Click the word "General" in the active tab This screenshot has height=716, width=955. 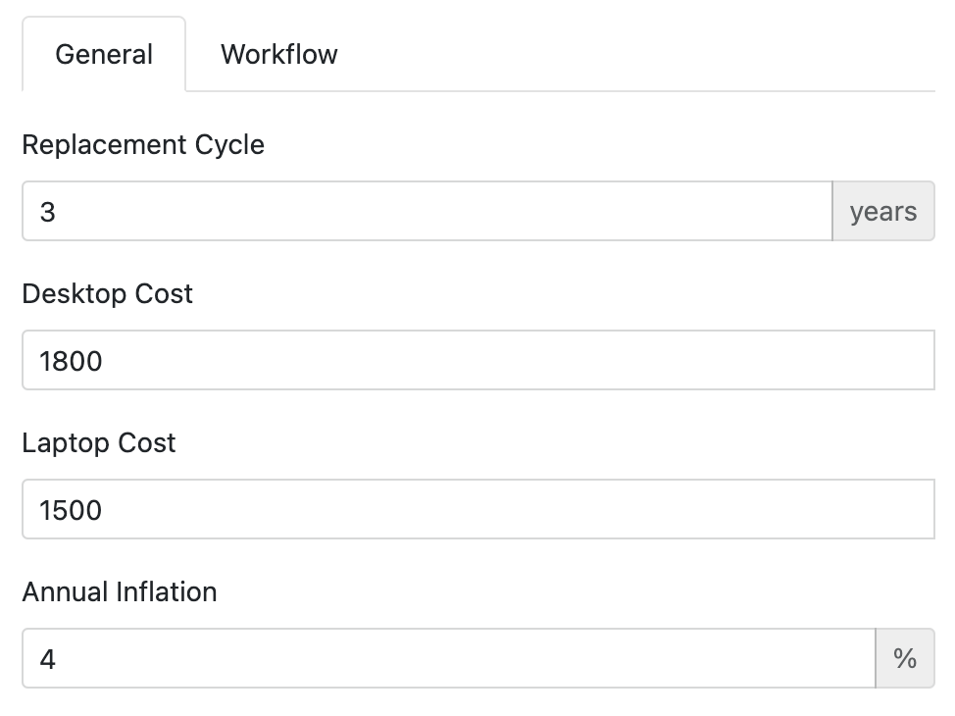[x=104, y=54]
